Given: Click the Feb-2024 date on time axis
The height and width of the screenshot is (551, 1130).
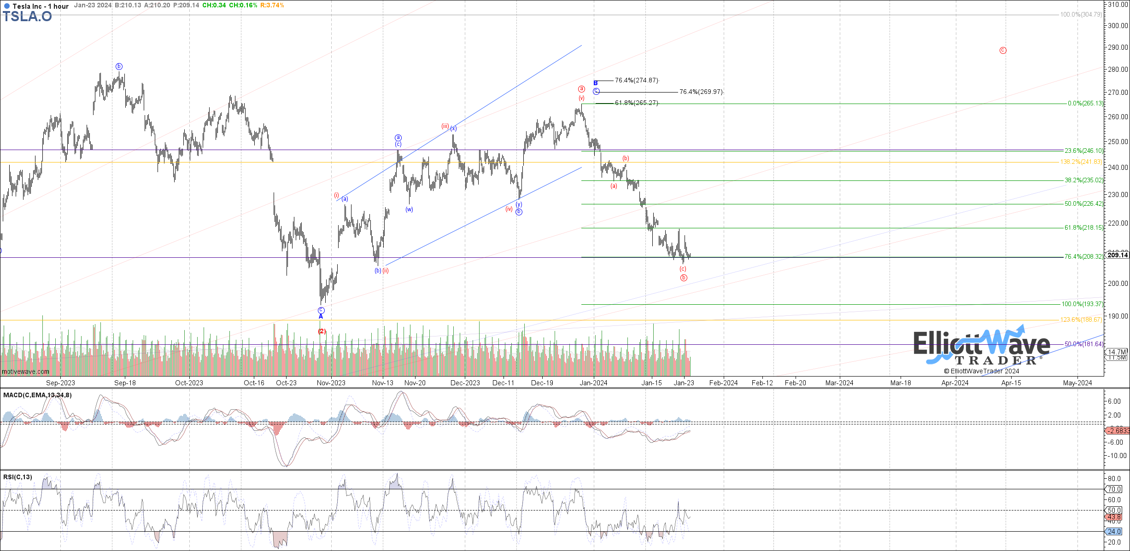Looking at the screenshot, I should 723,383.
